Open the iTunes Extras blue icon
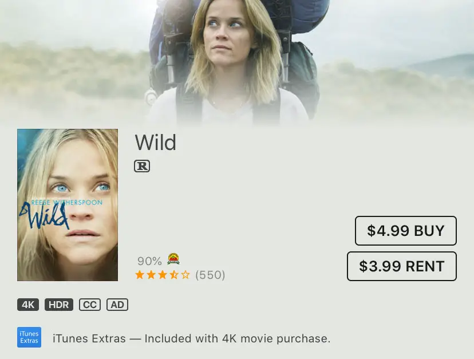This screenshot has height=359, width=474. 29,337
